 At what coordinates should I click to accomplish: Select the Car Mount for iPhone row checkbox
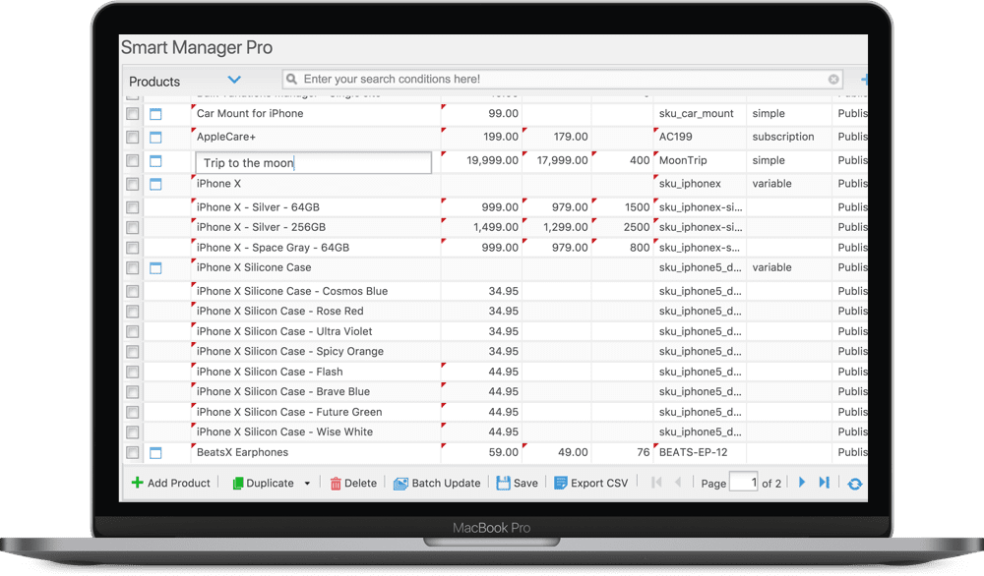133,113
